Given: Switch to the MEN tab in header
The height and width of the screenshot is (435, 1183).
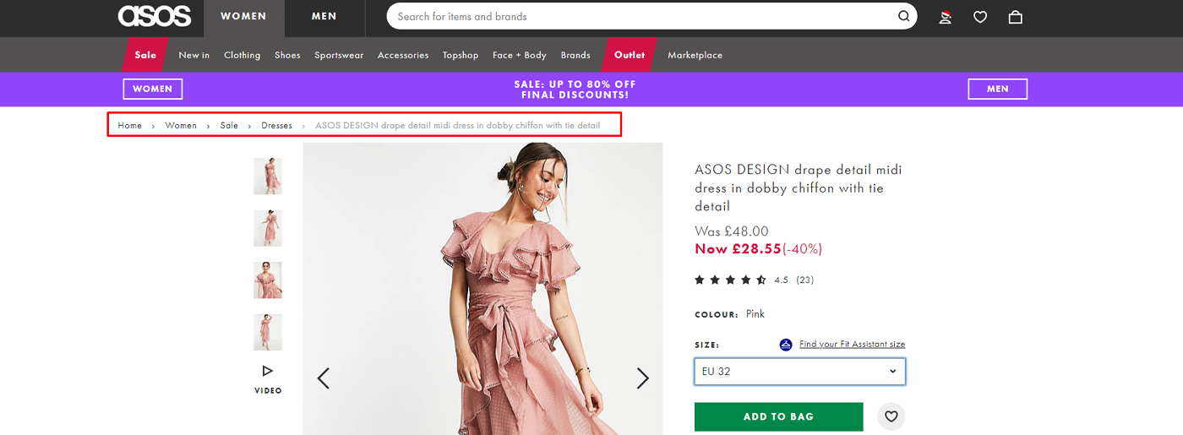Looking at the screenshot, I should (324, 16).
